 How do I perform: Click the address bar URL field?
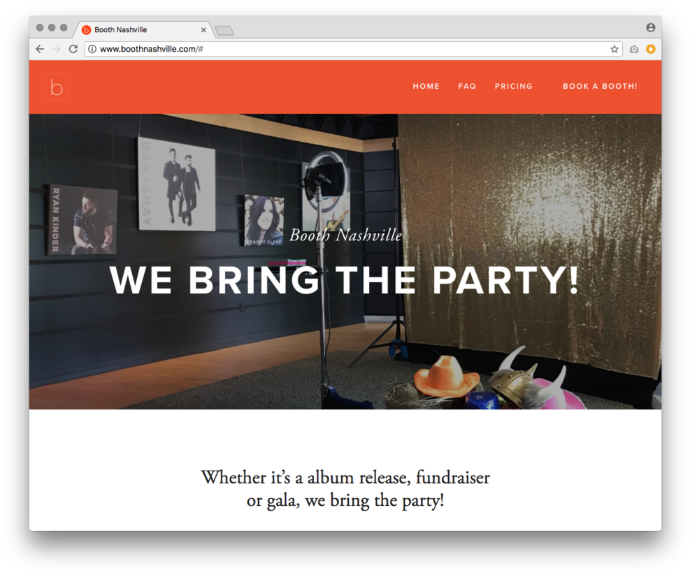coord(353,49)
